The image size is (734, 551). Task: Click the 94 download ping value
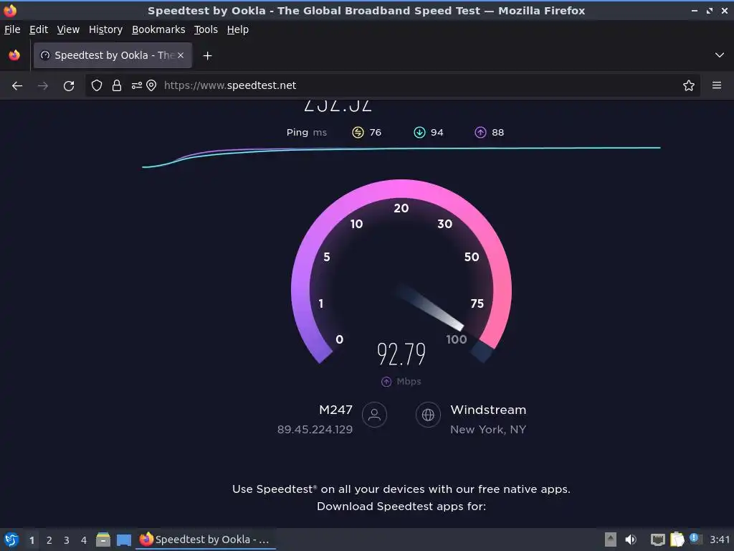pyautogui.click(x=437, y=133)
